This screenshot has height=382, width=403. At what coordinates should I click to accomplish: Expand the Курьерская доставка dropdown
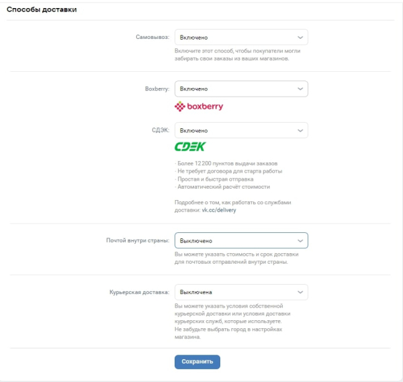241,292
